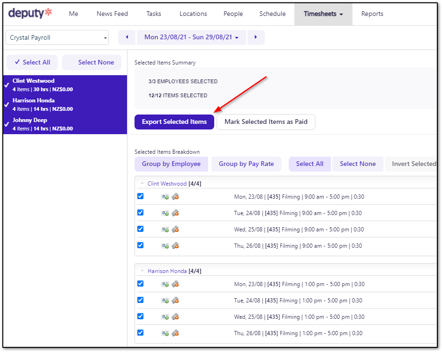Open the Reports tab
The height and width of the screenshot is (352, 442).
(x=372, y=14)
